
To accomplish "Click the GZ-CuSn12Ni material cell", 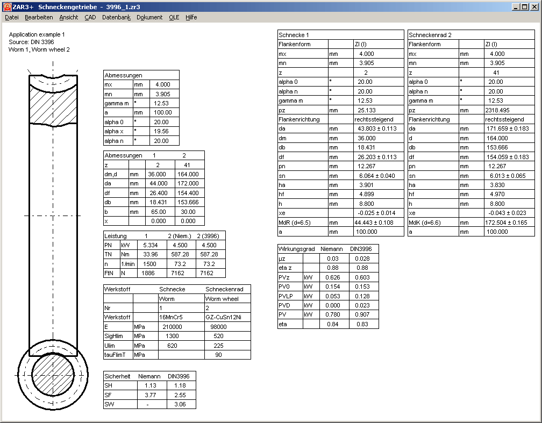I will click(223, 317).
